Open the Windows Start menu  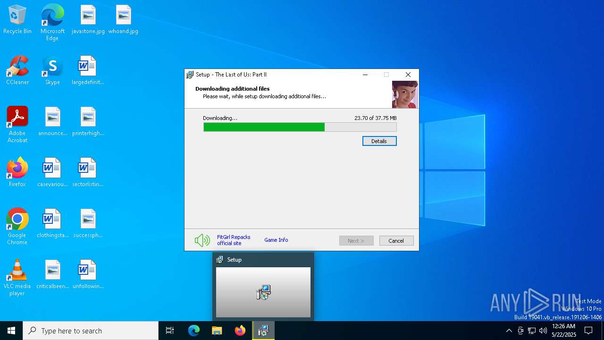point(11,331)
